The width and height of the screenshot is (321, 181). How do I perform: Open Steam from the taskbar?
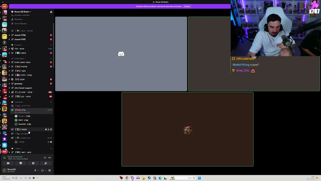tap(149, 178)
